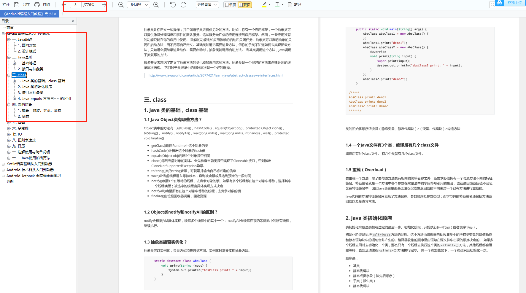Expand 1. Java 类的基础 tree node
The height and width of the screenshot is (293, 526).
(15, 81)
